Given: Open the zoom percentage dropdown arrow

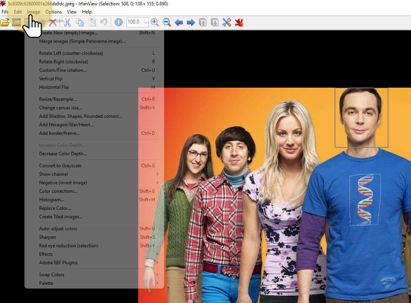Looking at the screenshot, I should (145, 22).
